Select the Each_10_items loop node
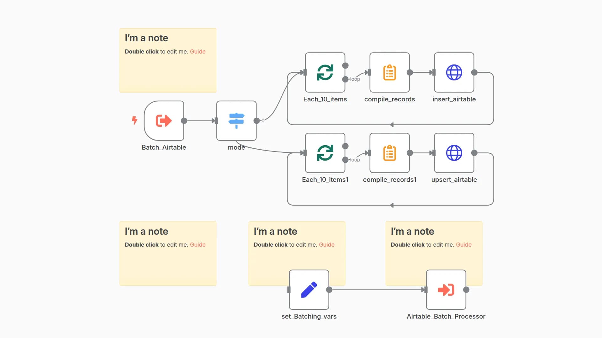Screen dimensions: 602x338 click(325, 72)
